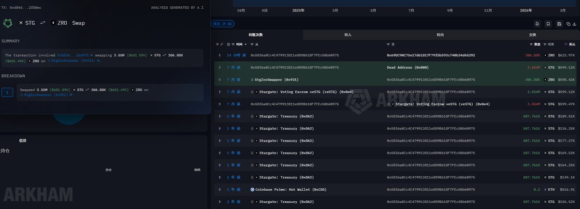Click the green Arkham AI logo beside STG

tap(8, 23)
